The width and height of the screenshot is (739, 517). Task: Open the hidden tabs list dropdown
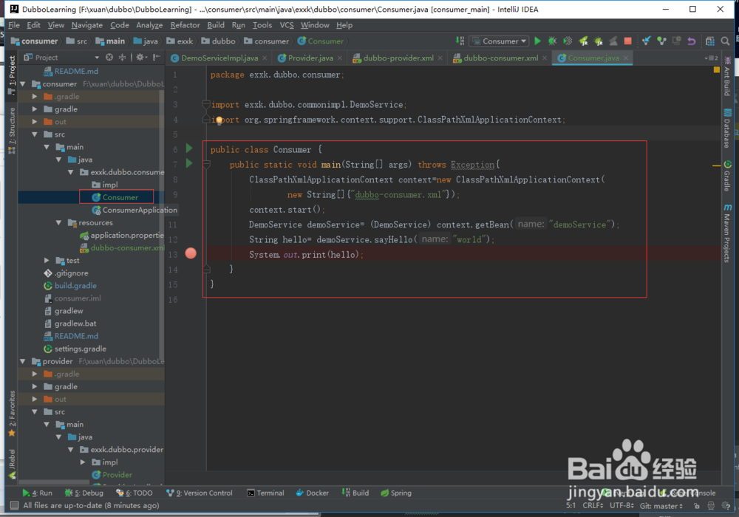[711, 58]
